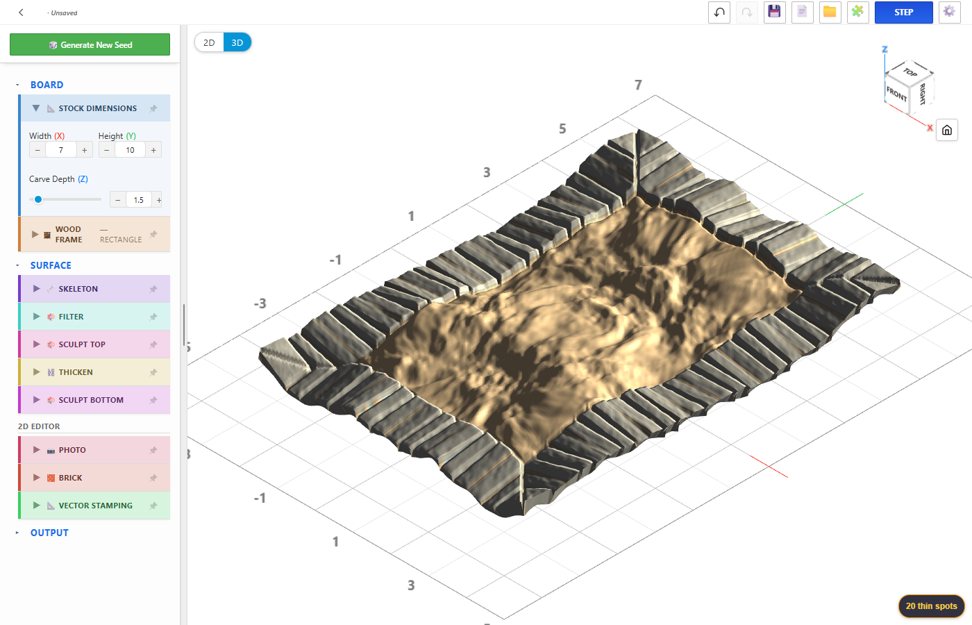Collapse the Stock Dimensions section

click(x=36, y=108)
